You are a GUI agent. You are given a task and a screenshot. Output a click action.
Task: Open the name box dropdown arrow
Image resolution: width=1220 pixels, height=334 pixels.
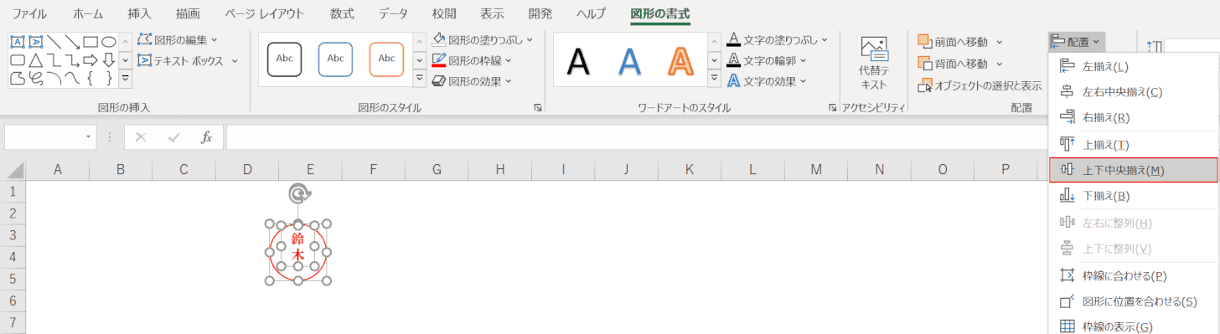pos(89,137)
